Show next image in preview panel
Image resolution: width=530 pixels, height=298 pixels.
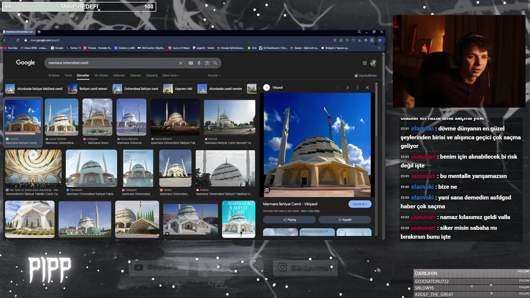pos(347,87)
